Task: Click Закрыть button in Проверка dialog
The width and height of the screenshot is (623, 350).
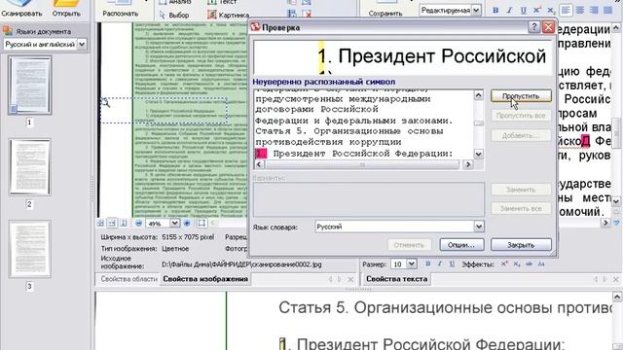Action: [x=521, y=245]
